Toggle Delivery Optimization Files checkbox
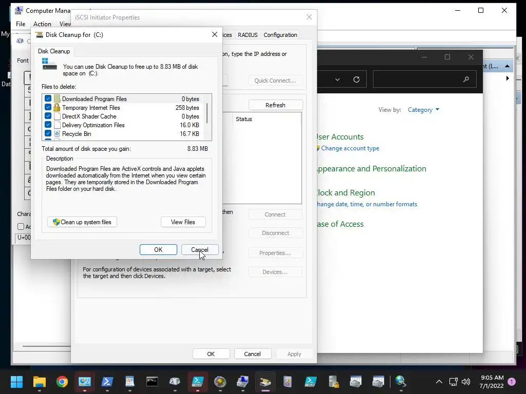Viewport: 526px width, 394px height. pyautogui.click(x=48, y=125)
